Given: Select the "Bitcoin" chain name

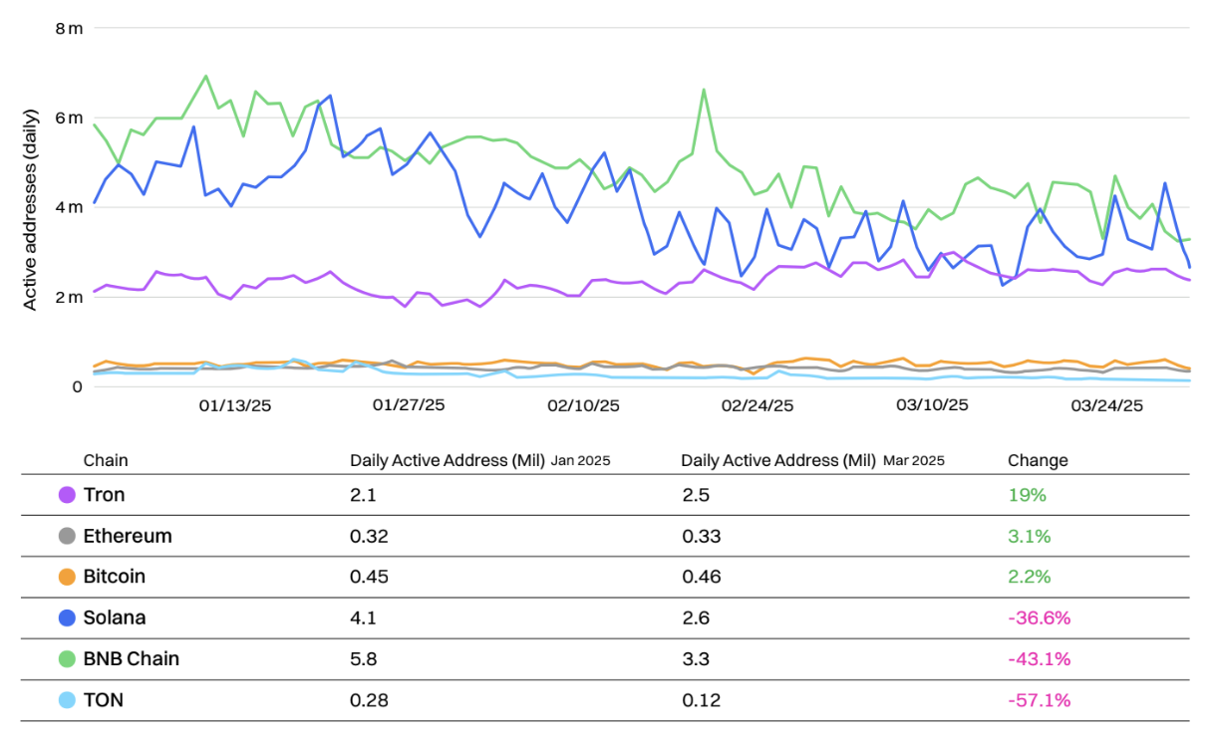Looking at the screenshot, I should pos(115,577).
